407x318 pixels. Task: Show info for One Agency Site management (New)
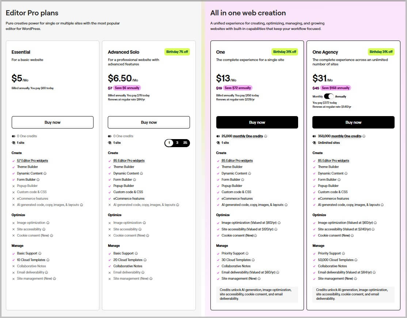[x=355, y=278]
